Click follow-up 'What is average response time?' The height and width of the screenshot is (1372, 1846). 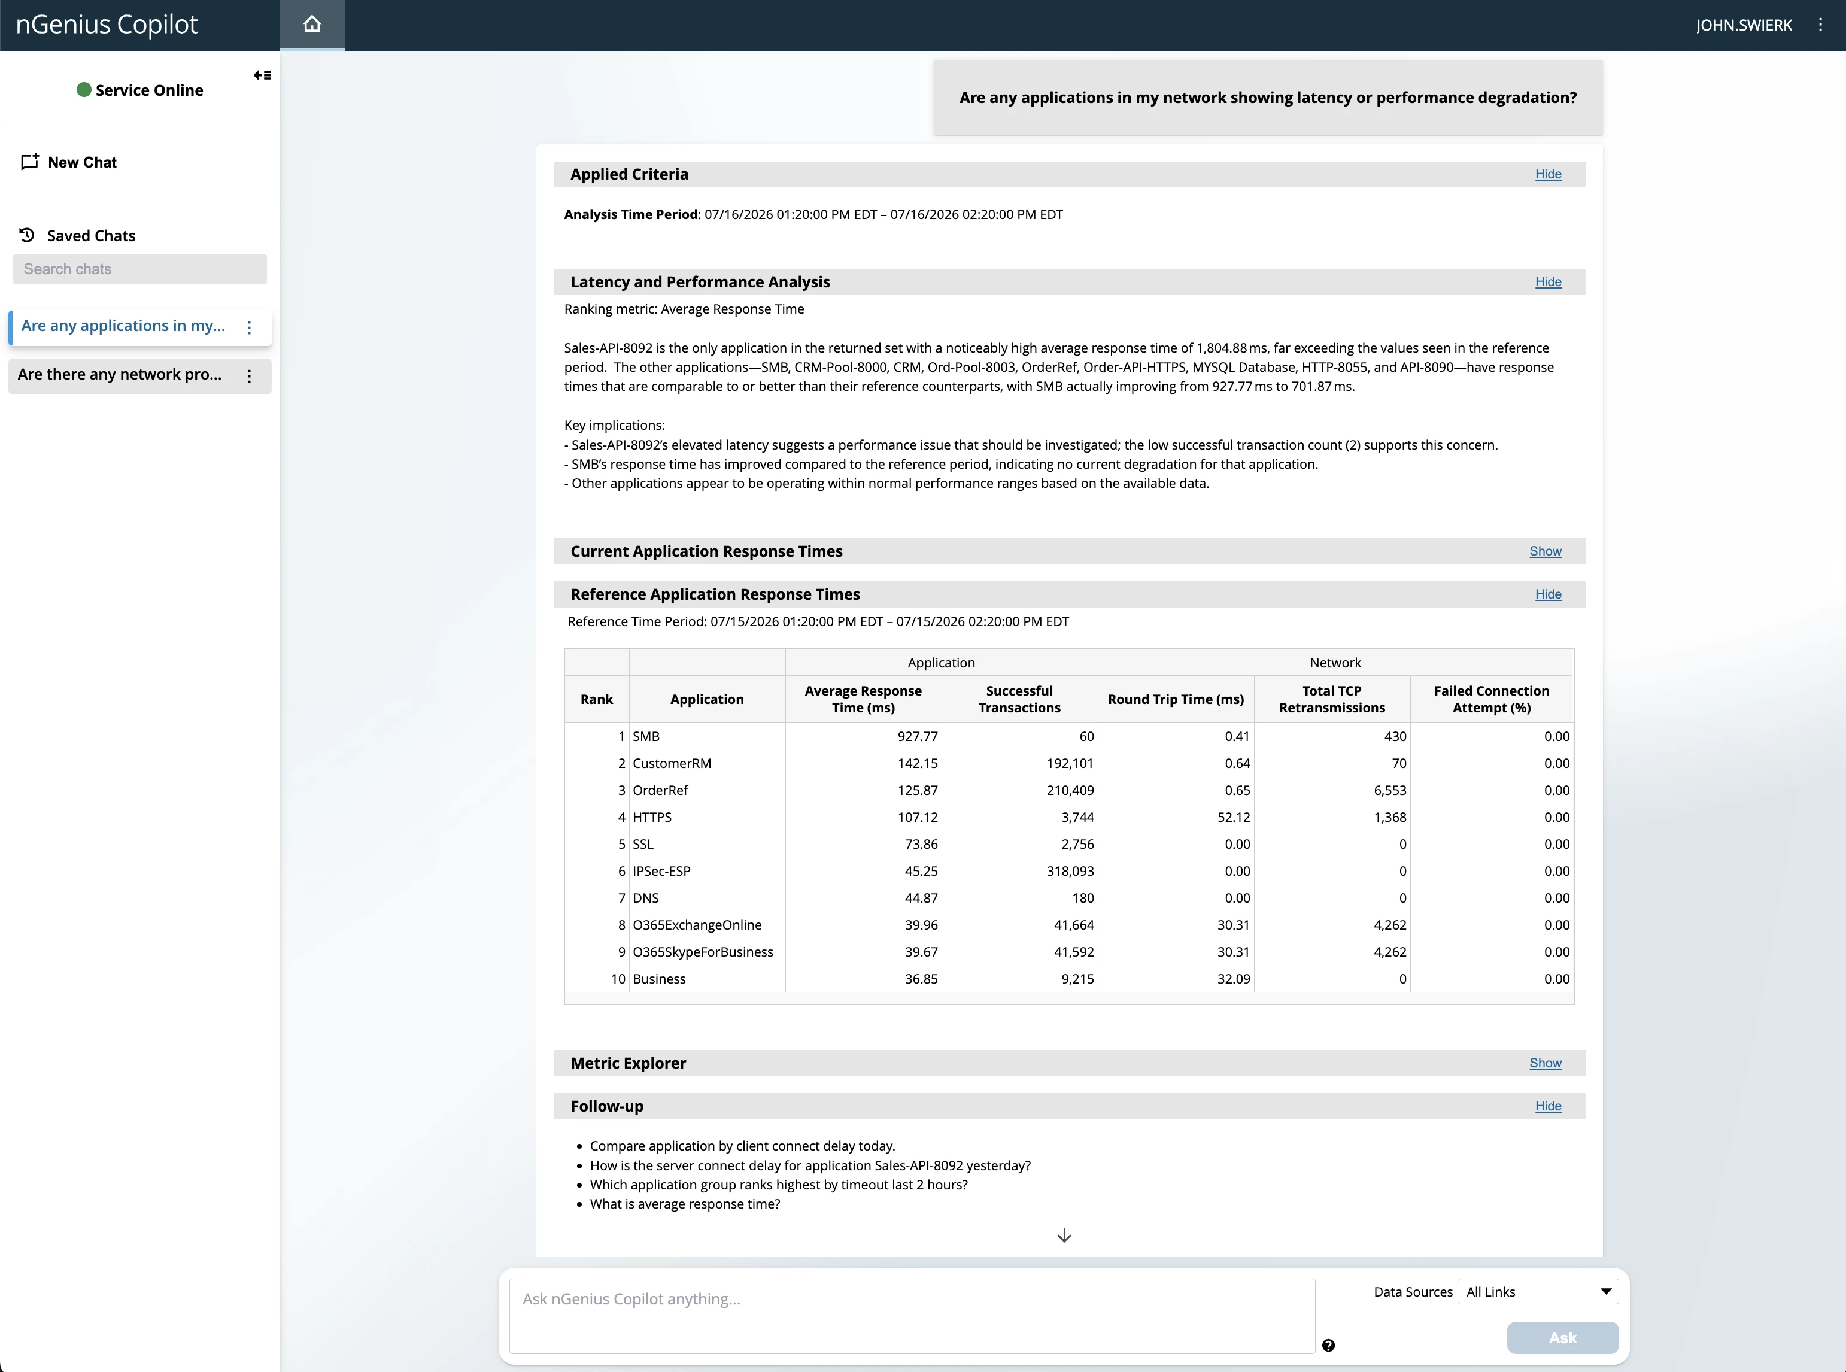685,1204
